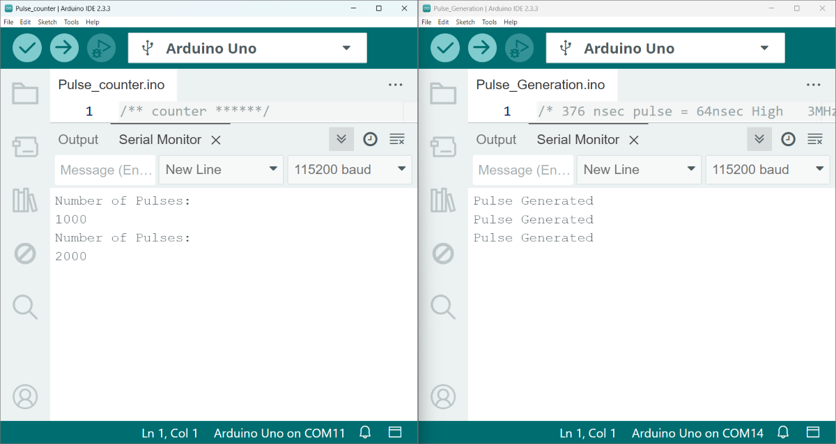
Task: Open Tools menu in Pulse_Generation window
Action: tap(490, 22)
